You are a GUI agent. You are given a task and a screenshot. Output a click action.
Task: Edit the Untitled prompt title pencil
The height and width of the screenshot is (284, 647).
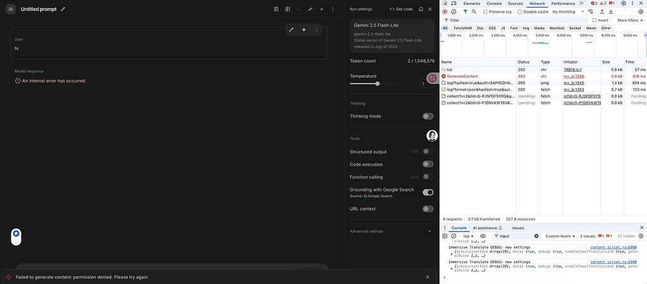point(63,9)
